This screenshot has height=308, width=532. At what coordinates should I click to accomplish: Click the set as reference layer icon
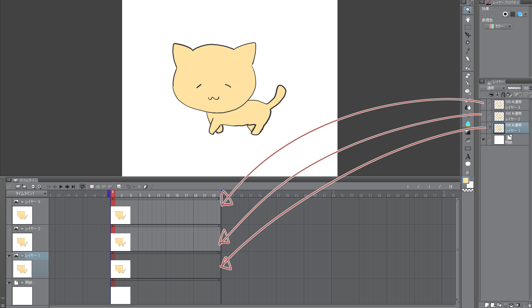(497, 95)
